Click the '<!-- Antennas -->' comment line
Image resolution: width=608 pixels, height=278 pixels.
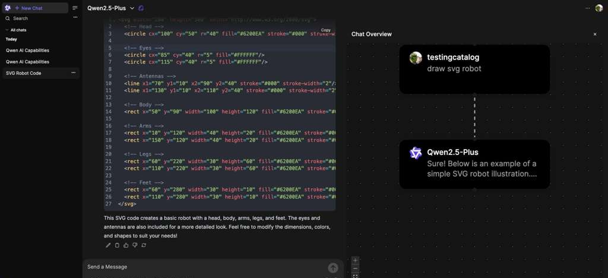150,77
